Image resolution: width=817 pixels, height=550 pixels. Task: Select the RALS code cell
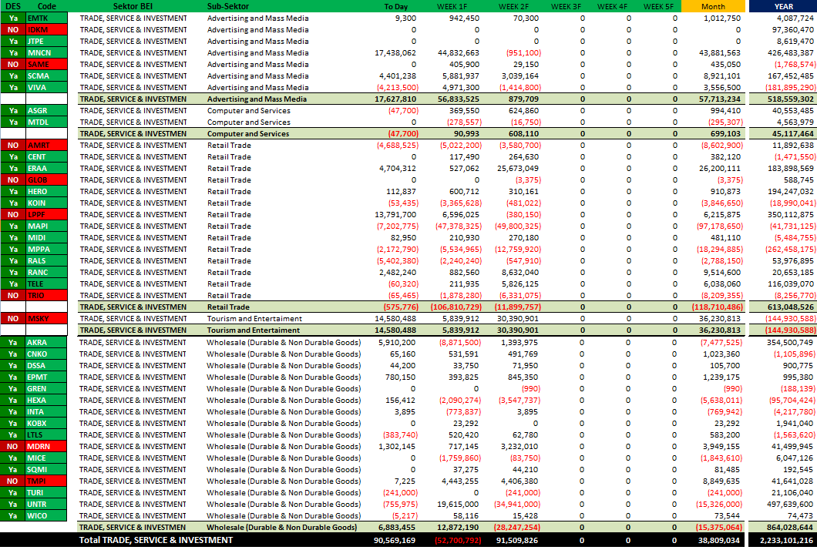tap(47, 260)
